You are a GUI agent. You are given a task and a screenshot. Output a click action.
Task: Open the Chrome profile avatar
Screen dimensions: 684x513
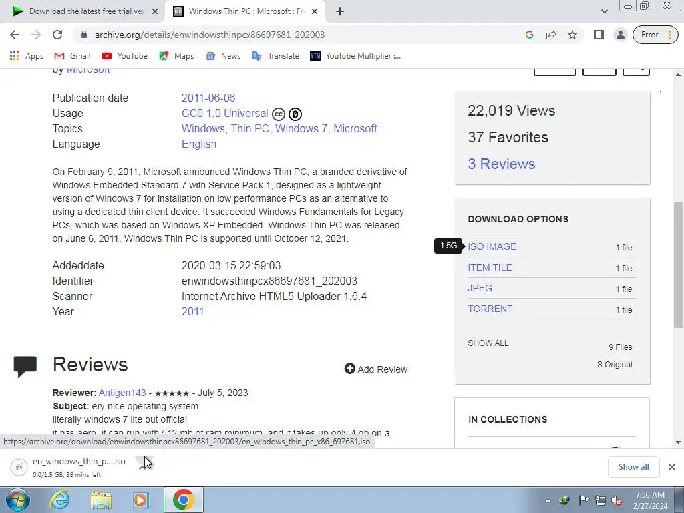620,35
